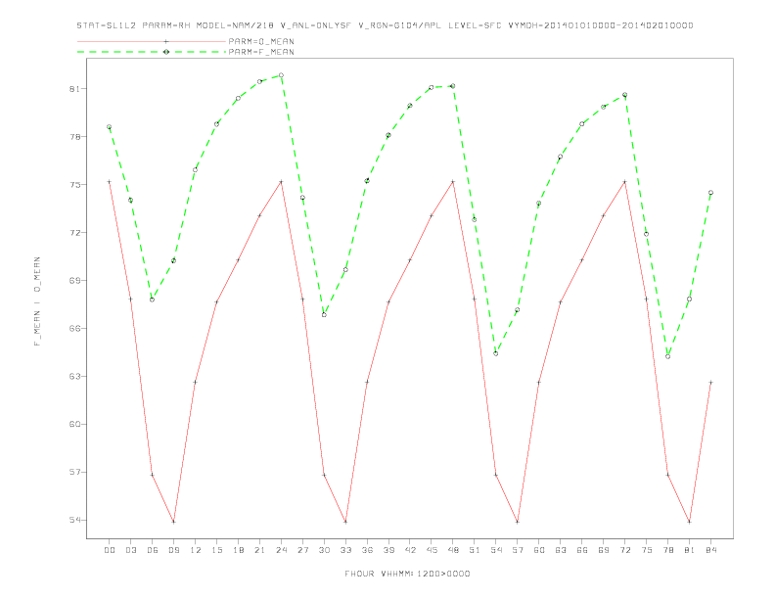The width and height of the screenshot is (775, 599).
Task: Click the green F_MEAN circle point at hour 06
Action: tap(153, 299)
